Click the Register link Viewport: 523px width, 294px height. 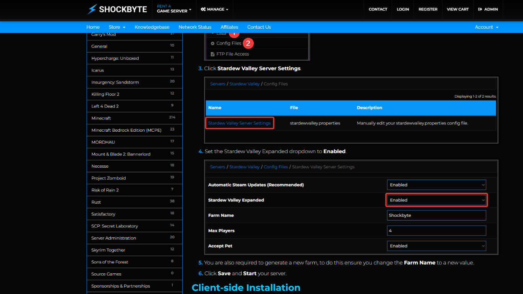point(428,9)
